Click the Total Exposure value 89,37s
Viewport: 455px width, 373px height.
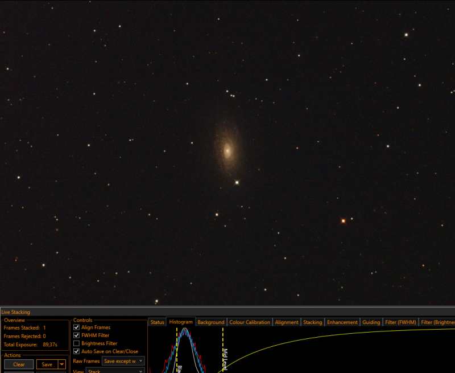pyautogui.click(x=50, y=345)
